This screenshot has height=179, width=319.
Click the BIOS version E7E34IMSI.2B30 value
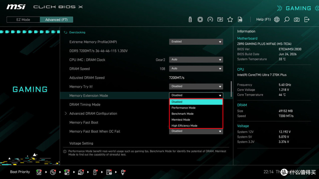290,49
